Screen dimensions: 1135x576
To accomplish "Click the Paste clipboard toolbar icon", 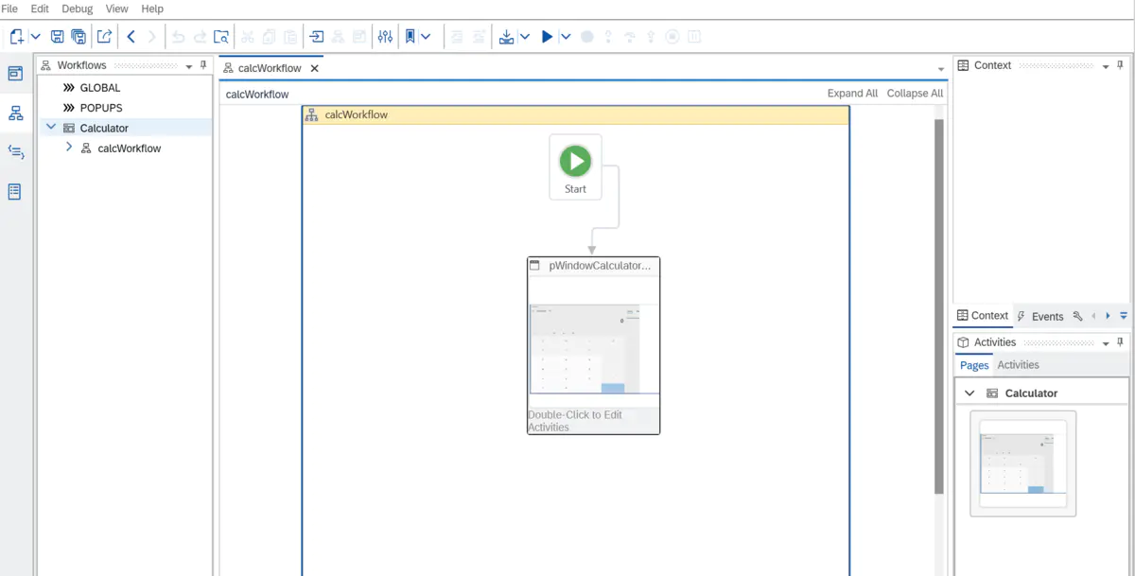I will 290,37.
